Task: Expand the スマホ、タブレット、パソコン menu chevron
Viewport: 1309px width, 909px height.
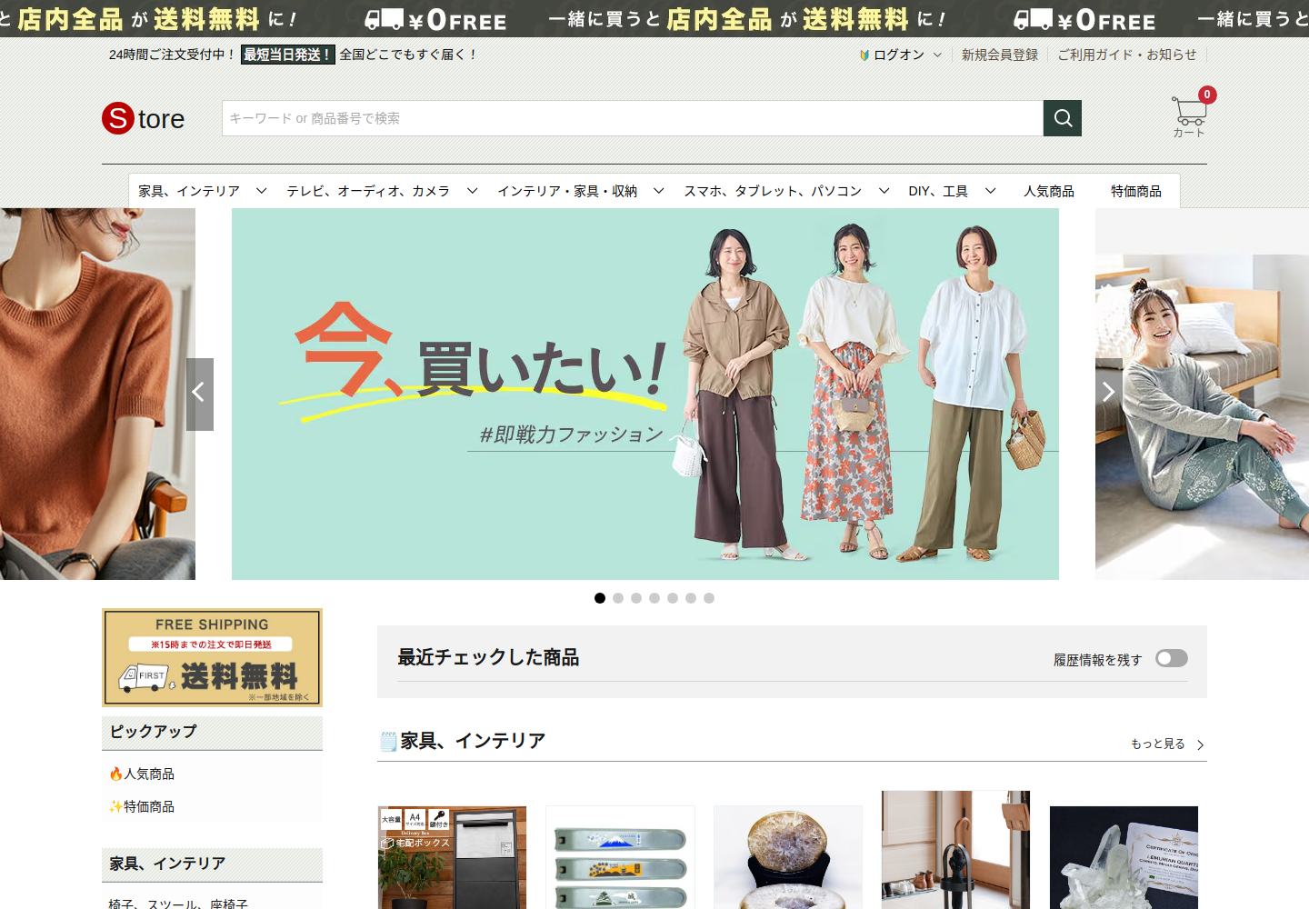Action: pos(884,191)
